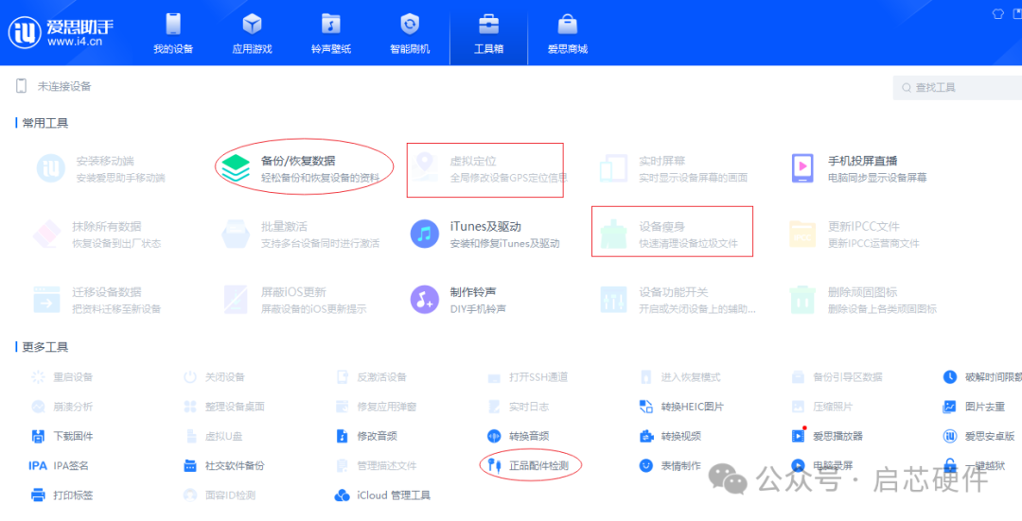Switch to 应用游戏 tab
Viewport: 1022px width, 521px height.
(x=252, y=32)
